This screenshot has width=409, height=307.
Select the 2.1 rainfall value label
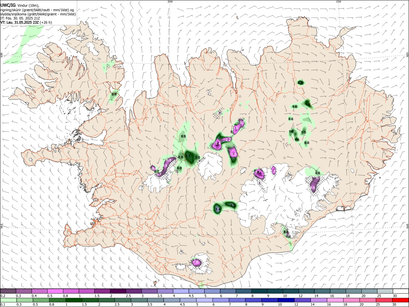pos(188,156)
